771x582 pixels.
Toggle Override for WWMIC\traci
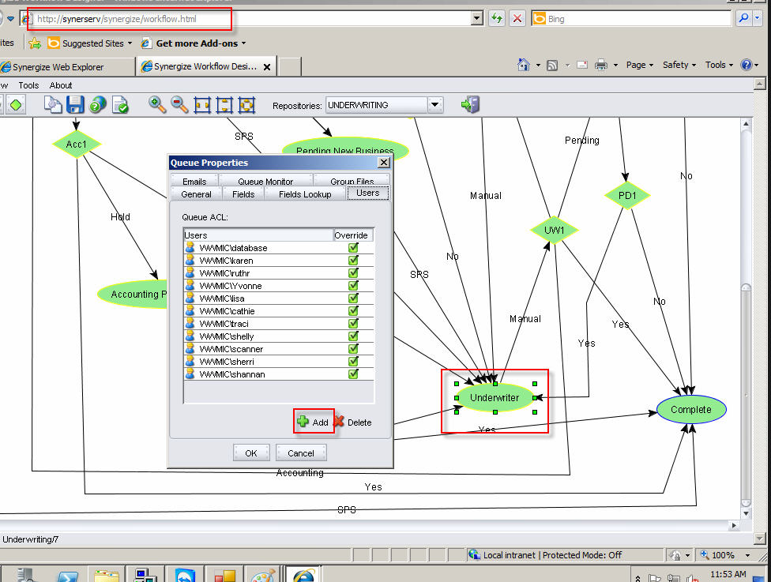point(353,324)
